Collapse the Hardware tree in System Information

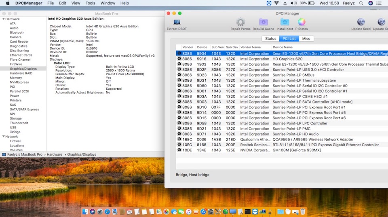click(4, 19)
